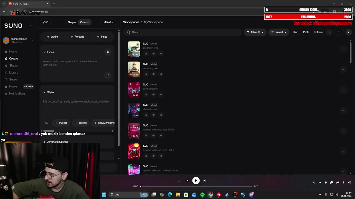Open comments for the current track
The width and height of the screenshot is (355, 199).
pos(332,182)
